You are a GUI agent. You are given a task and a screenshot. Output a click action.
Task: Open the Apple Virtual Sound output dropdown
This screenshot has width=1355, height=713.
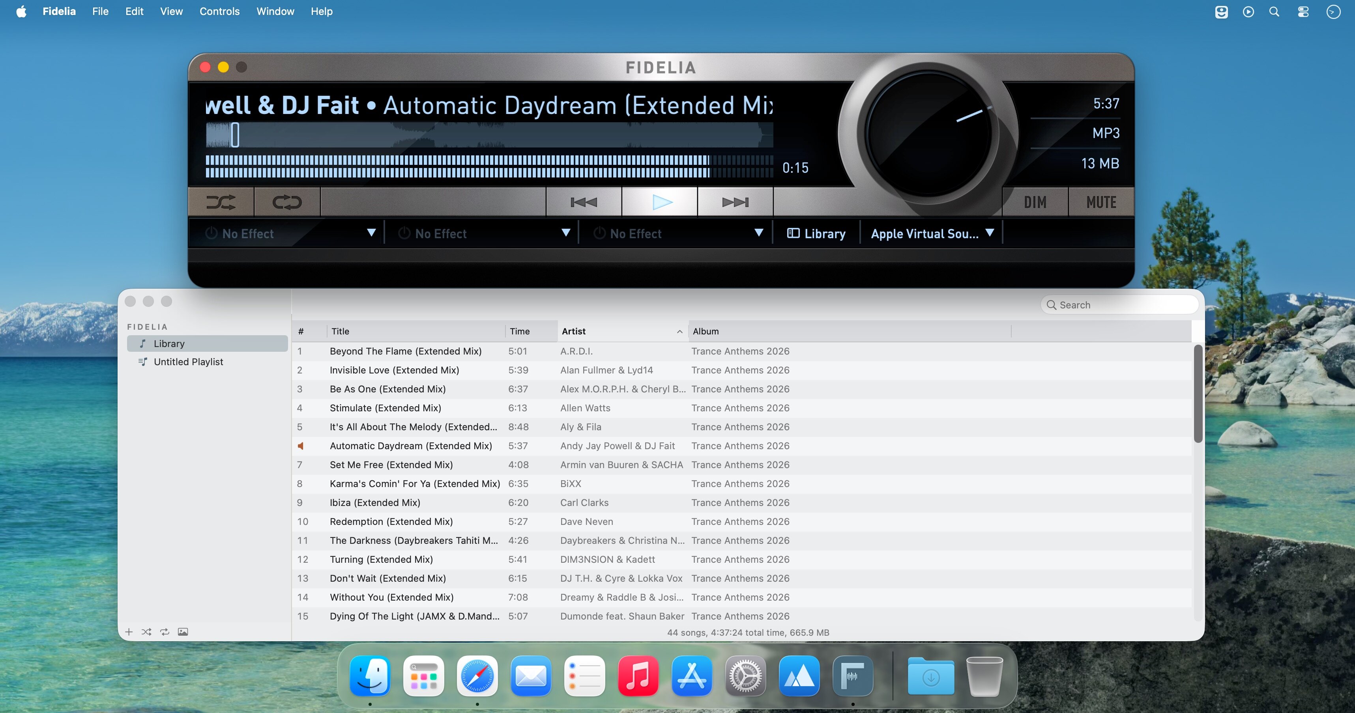(x=932, y=233)
